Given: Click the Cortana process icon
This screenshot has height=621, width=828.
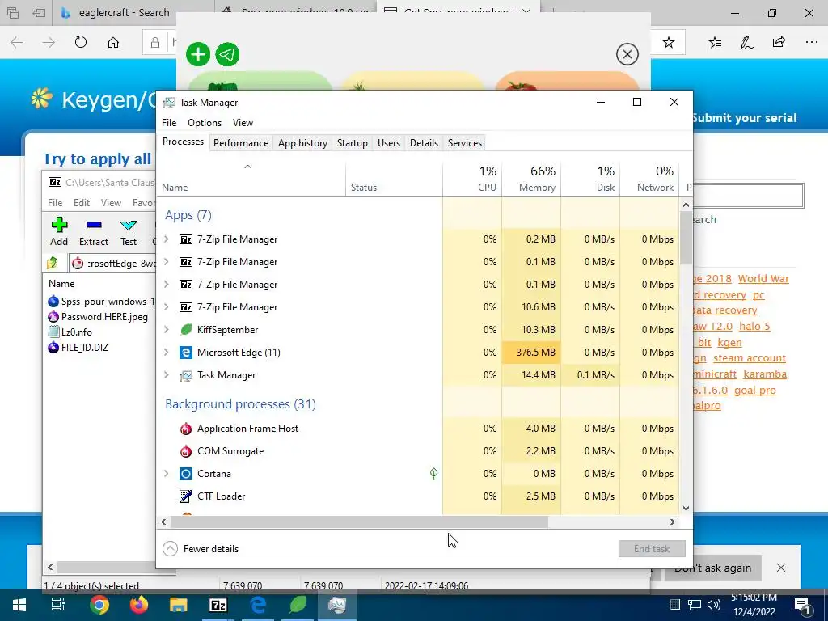Looking at the screenshot, I should coord(186,474).
